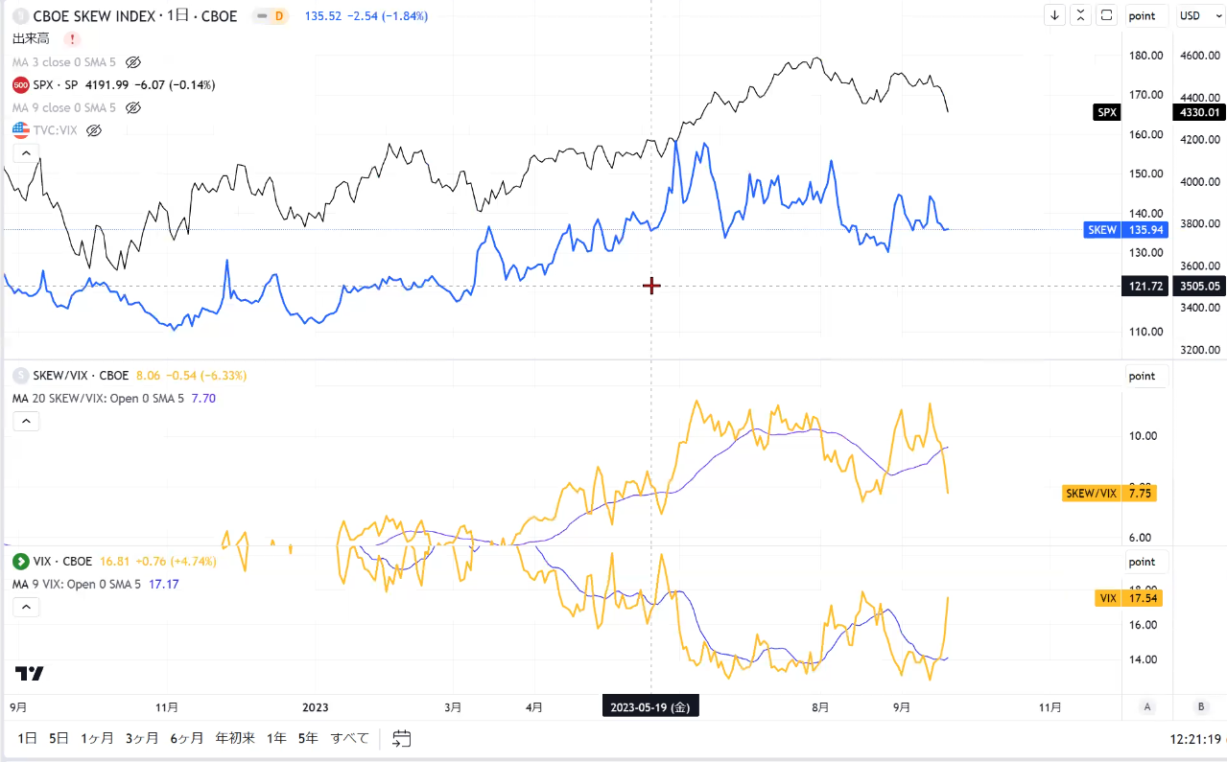Toggle visibility of MA 9 close indicator

(133, 107)
